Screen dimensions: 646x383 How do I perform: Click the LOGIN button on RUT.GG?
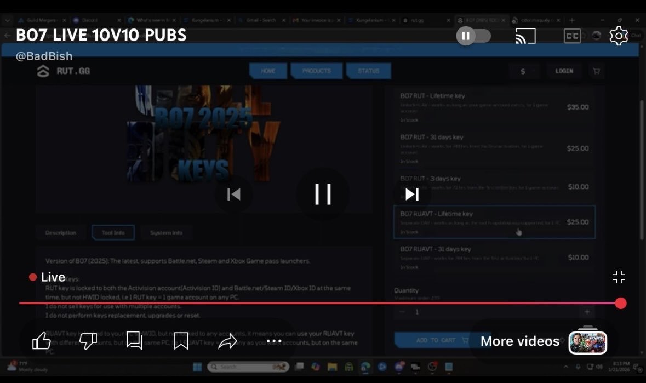coord(564,71)
